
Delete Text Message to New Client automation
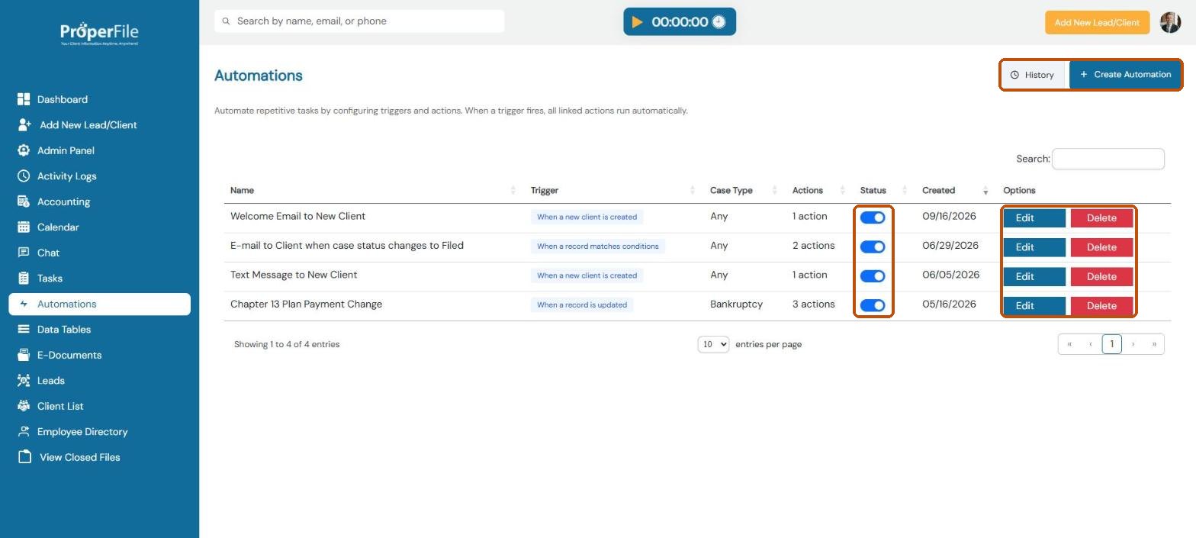click(1101, 276)
